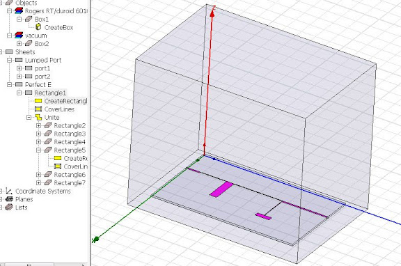The height and width of the screenshot is (266, 401).
Task: Select Rectangle7 in the model tree
Action: pyautogui.click(x=70, y=183)
